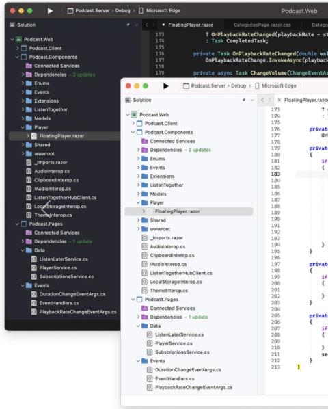
Task: Expand the ListenTogether folder in the light window
Action: 138,185
